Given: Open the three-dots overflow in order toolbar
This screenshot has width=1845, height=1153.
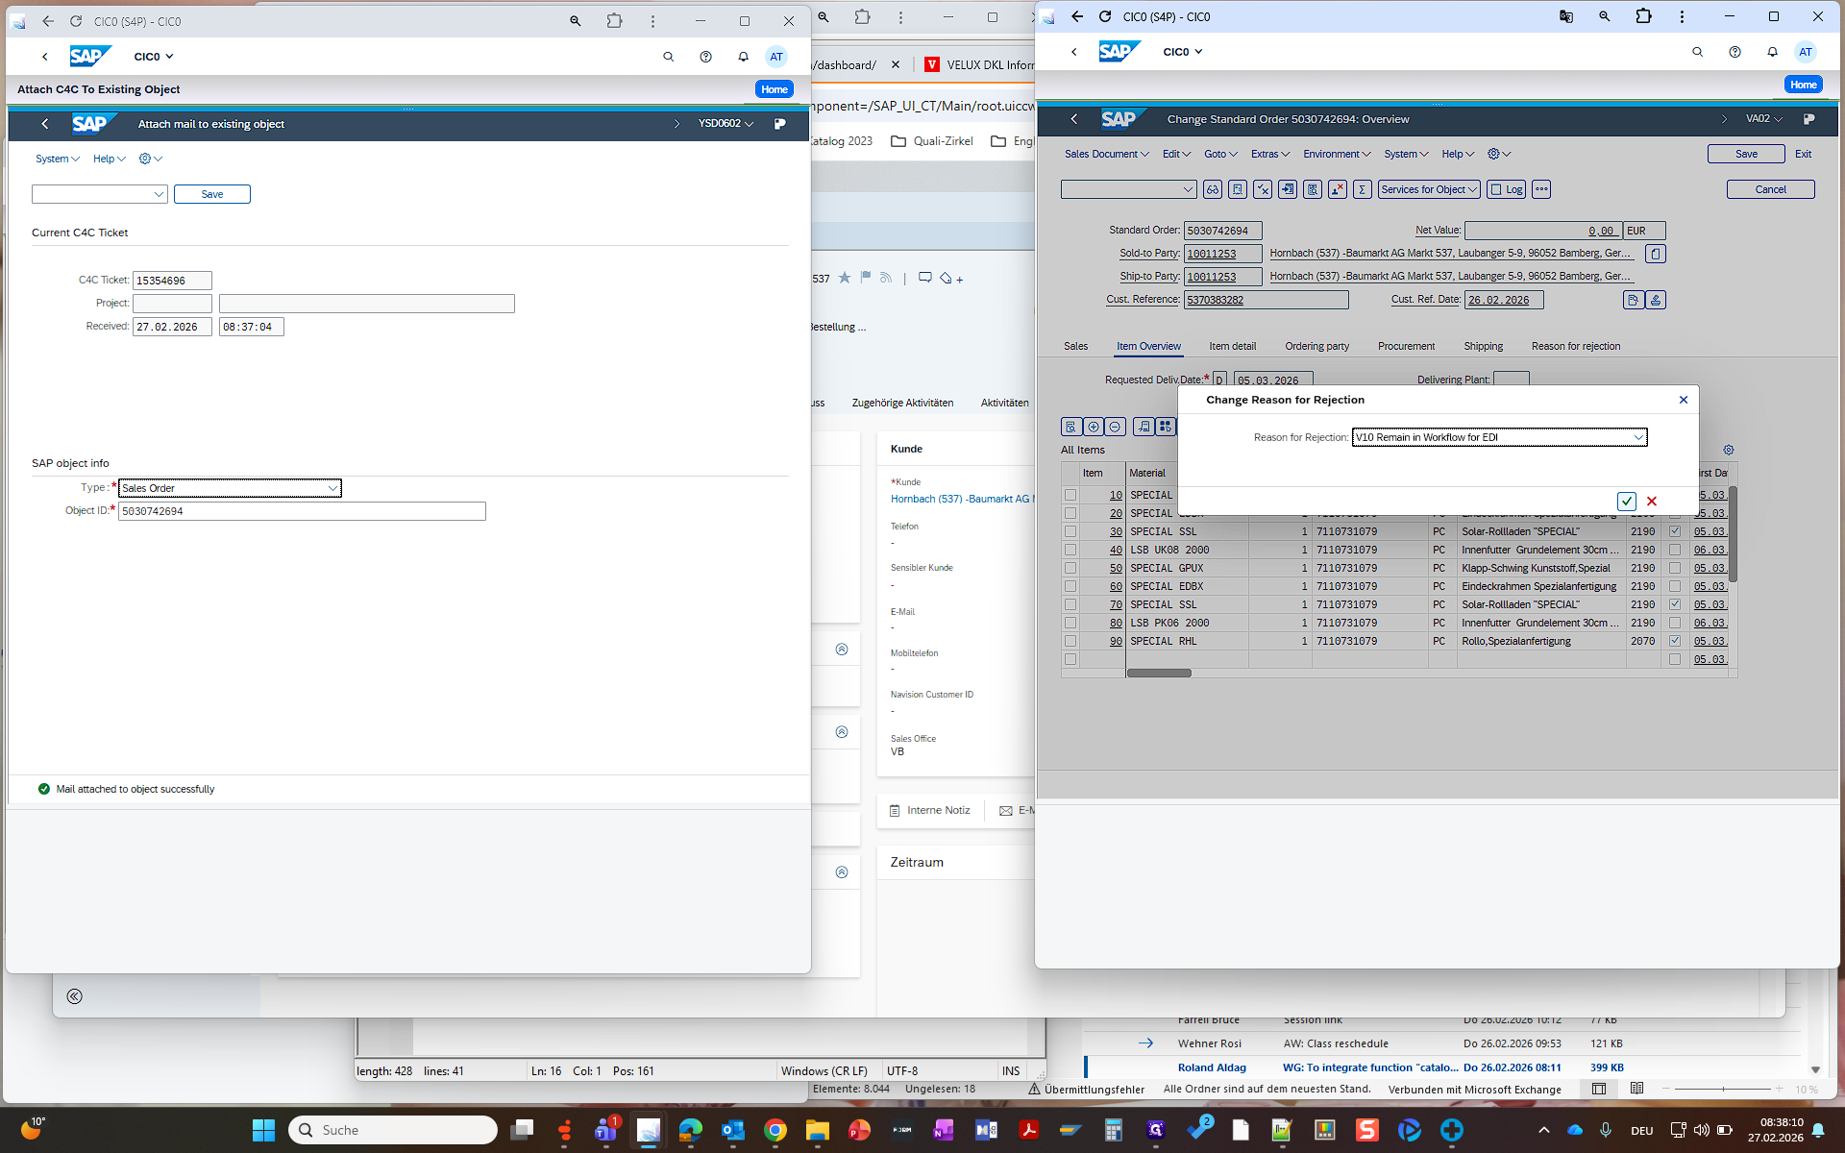Looking at the screenshot, I should (x=1541, y=189).
